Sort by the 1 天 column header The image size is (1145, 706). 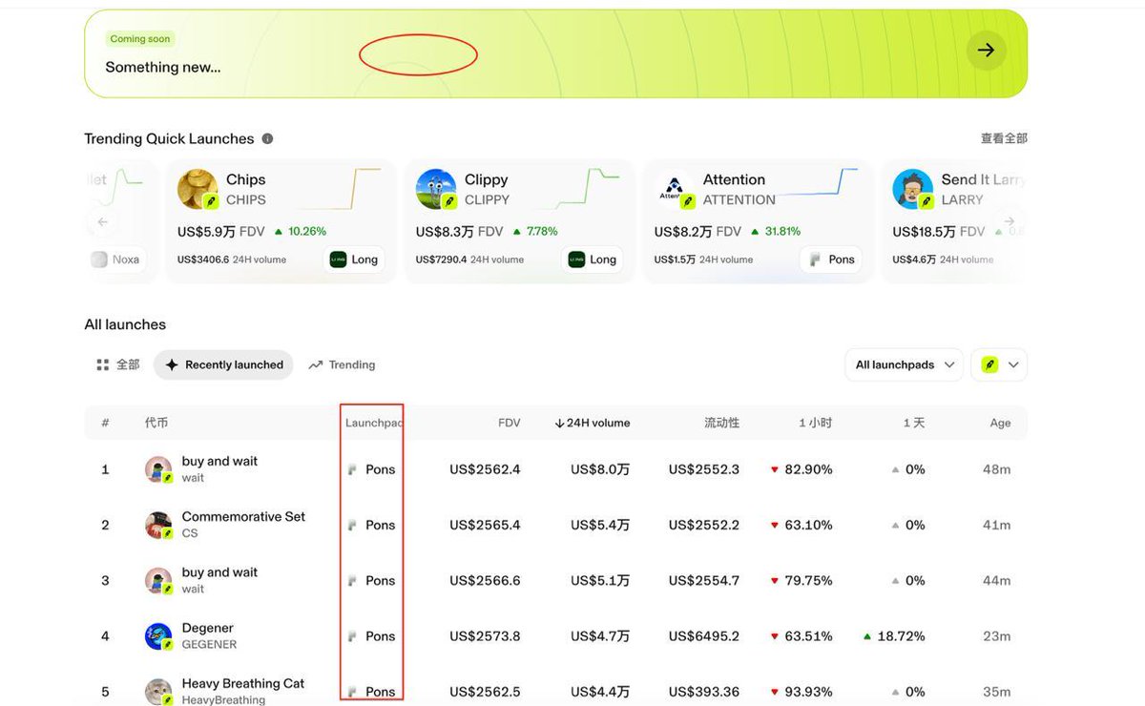(913, 423)
